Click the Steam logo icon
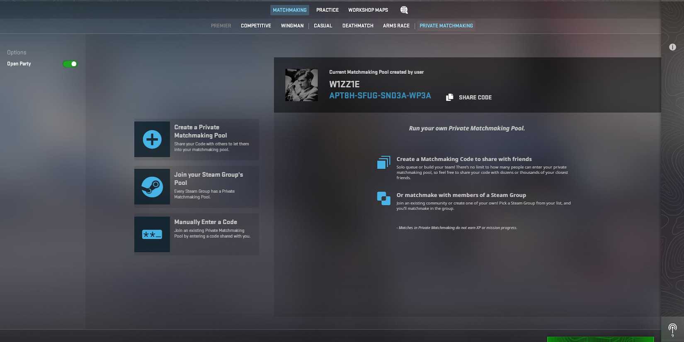The image size is (684, 342). (x=152, y=187)
